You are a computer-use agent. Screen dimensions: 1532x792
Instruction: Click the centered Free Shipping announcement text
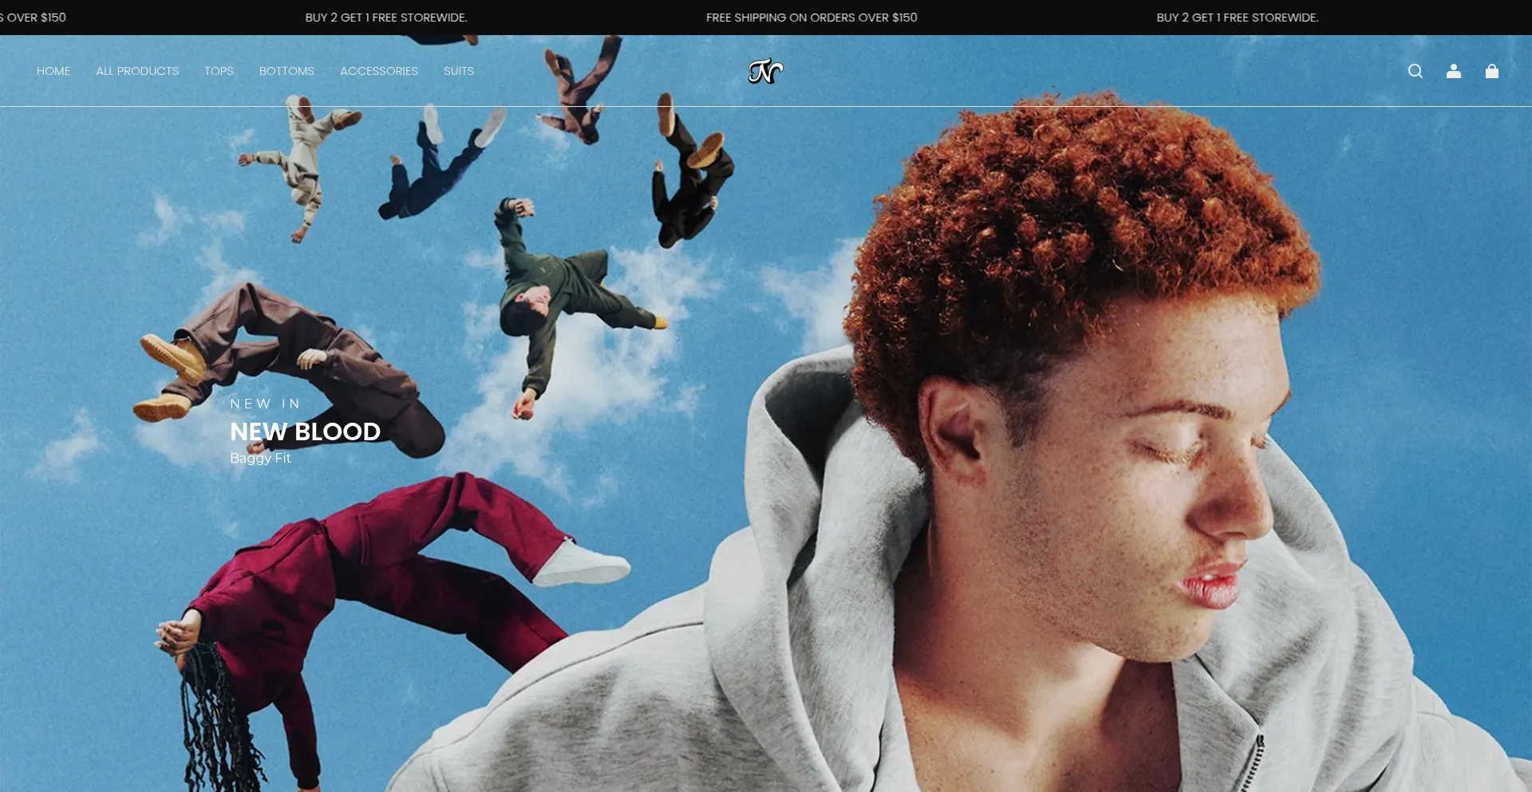pos(811,18)
